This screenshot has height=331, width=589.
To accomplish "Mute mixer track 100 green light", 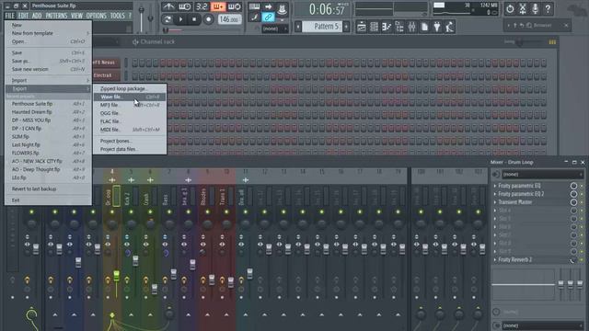I will [x=421, y=212].
